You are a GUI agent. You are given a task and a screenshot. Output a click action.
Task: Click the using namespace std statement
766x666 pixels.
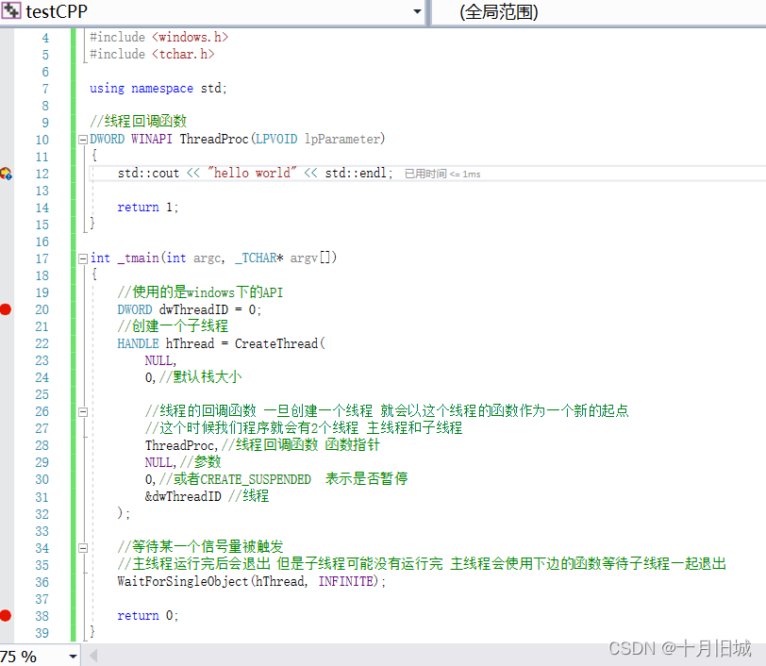point(158,89)
